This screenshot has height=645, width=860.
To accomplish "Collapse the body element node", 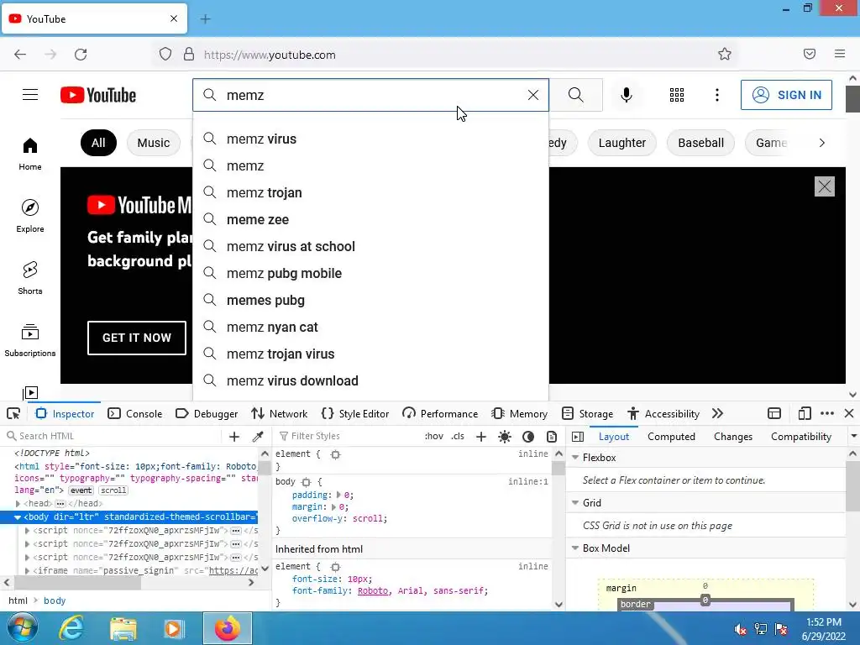I will (x=18, y=517).
